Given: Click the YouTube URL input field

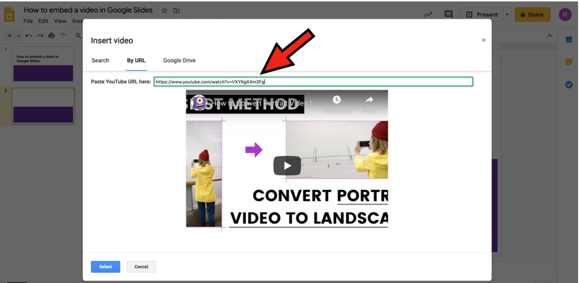Looking at the screenshot, I should [x=313, y=82].
